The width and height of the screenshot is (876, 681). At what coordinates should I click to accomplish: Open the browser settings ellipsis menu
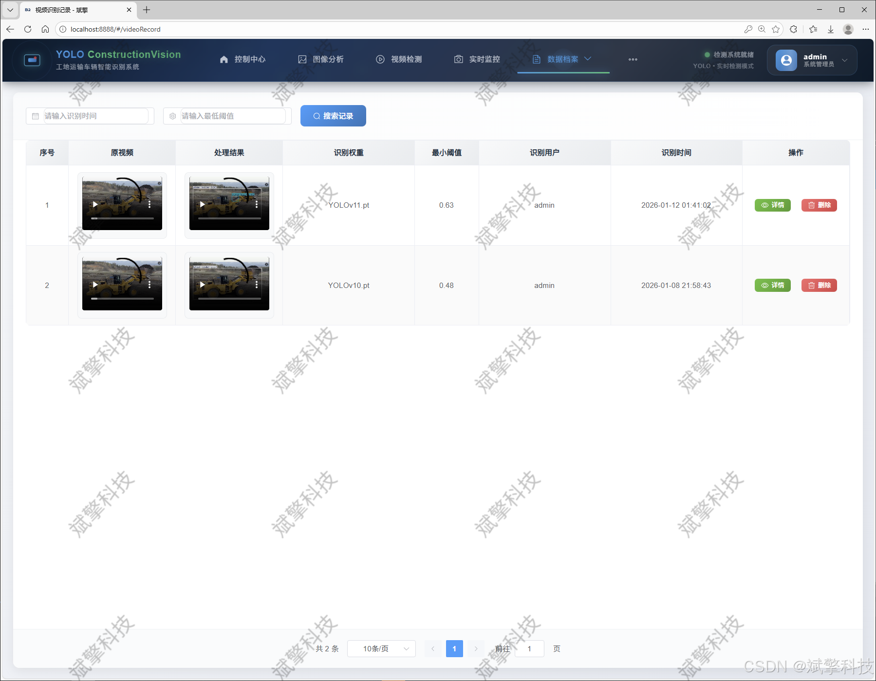point(866,29)
